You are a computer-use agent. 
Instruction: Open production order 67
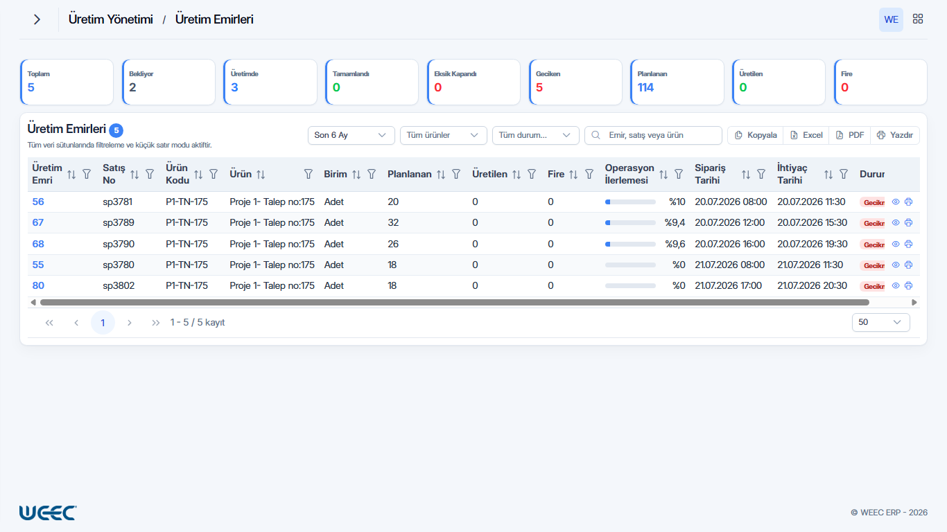click(38, 223)
